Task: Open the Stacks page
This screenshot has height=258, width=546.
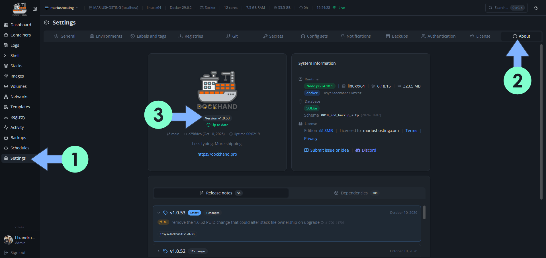Action: (x=20, y=66)
